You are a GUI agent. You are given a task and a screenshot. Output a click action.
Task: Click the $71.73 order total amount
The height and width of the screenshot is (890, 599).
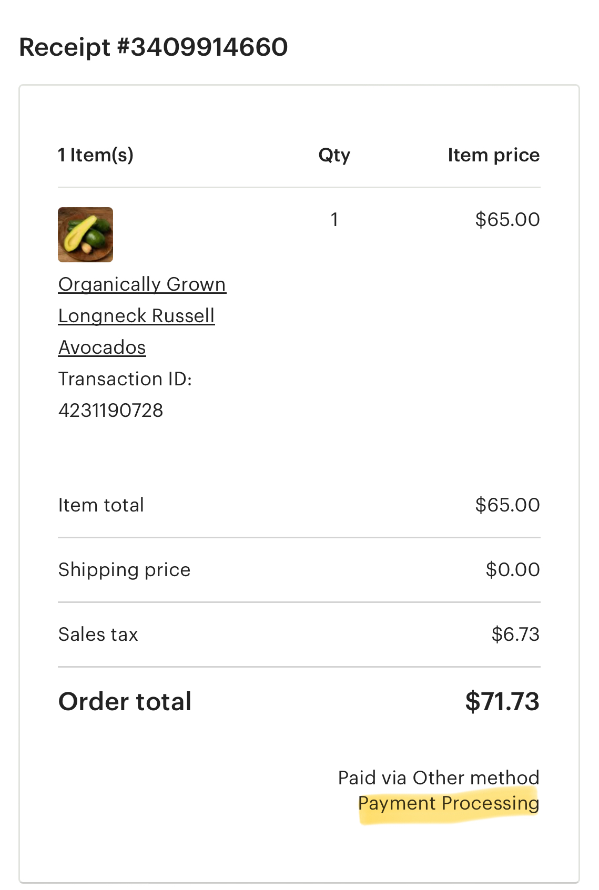502,702
